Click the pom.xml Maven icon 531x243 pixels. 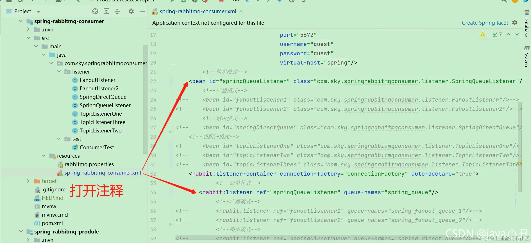(x=37, y=223)
